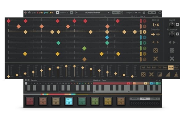Adjust the Swing knob
This screenshot has width=185, height=123.
(172, 24)
